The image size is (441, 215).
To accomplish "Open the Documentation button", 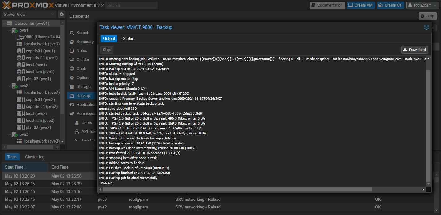I will click(327, 5).
